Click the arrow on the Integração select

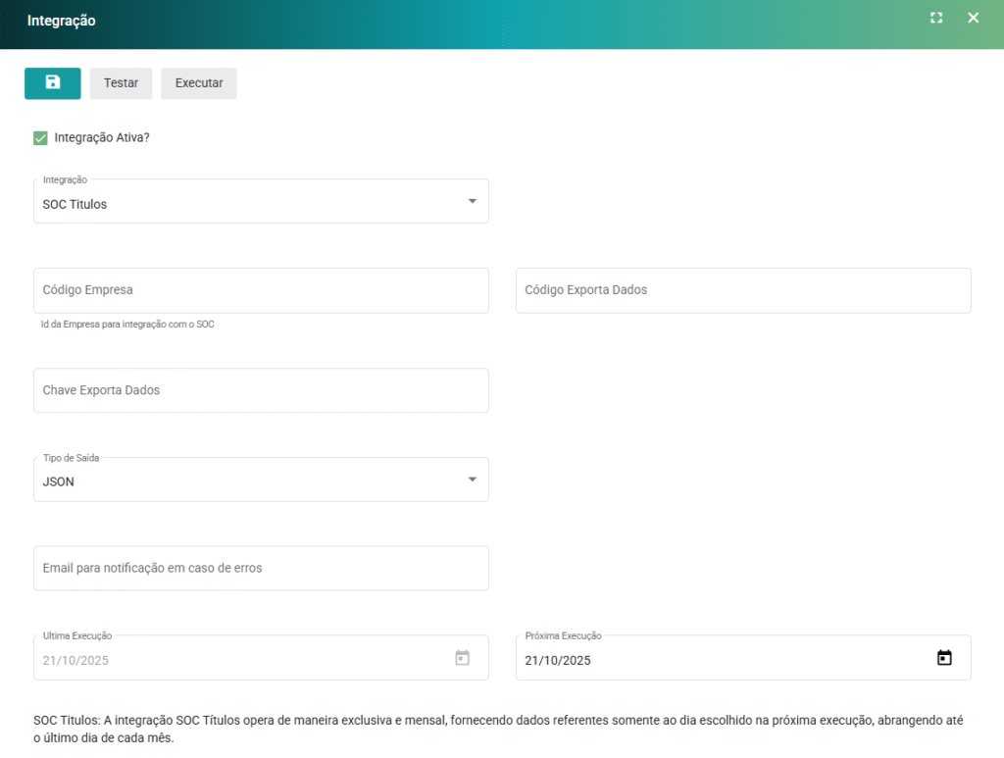click(x=472, y=201)
